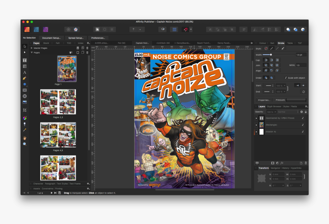Switch to the Navigator tab
329x224 pixels.
click(x=275, y=168)
